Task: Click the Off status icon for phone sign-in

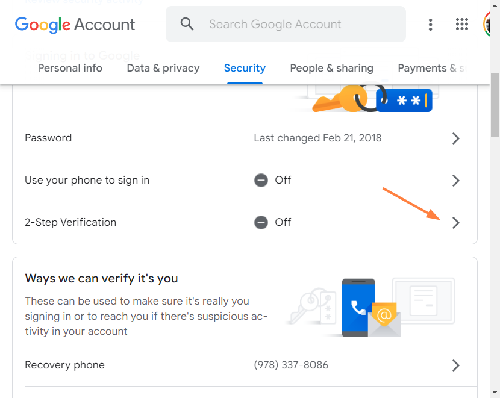Action: click(x=261, y=181)
